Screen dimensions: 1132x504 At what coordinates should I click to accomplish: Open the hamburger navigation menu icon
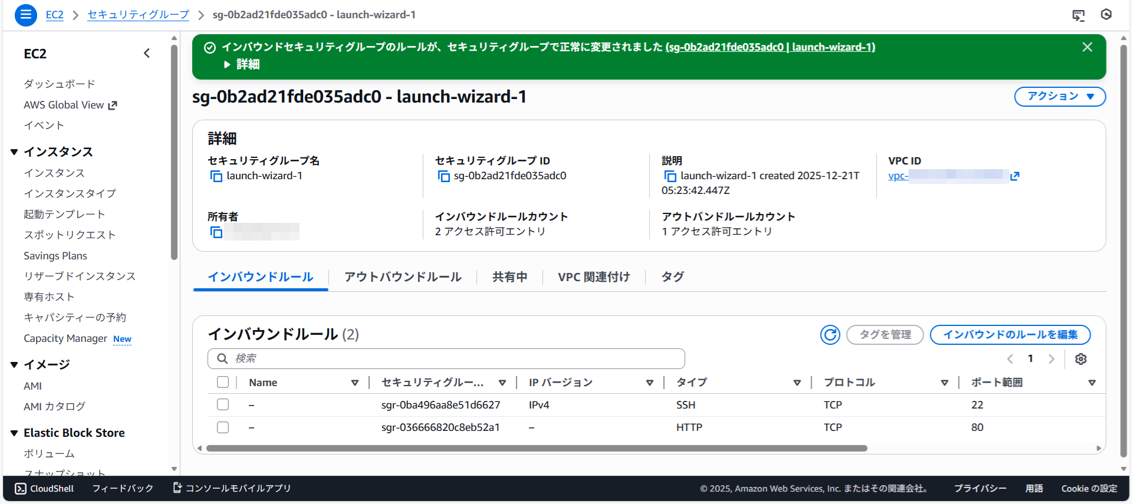pos(25,15)
